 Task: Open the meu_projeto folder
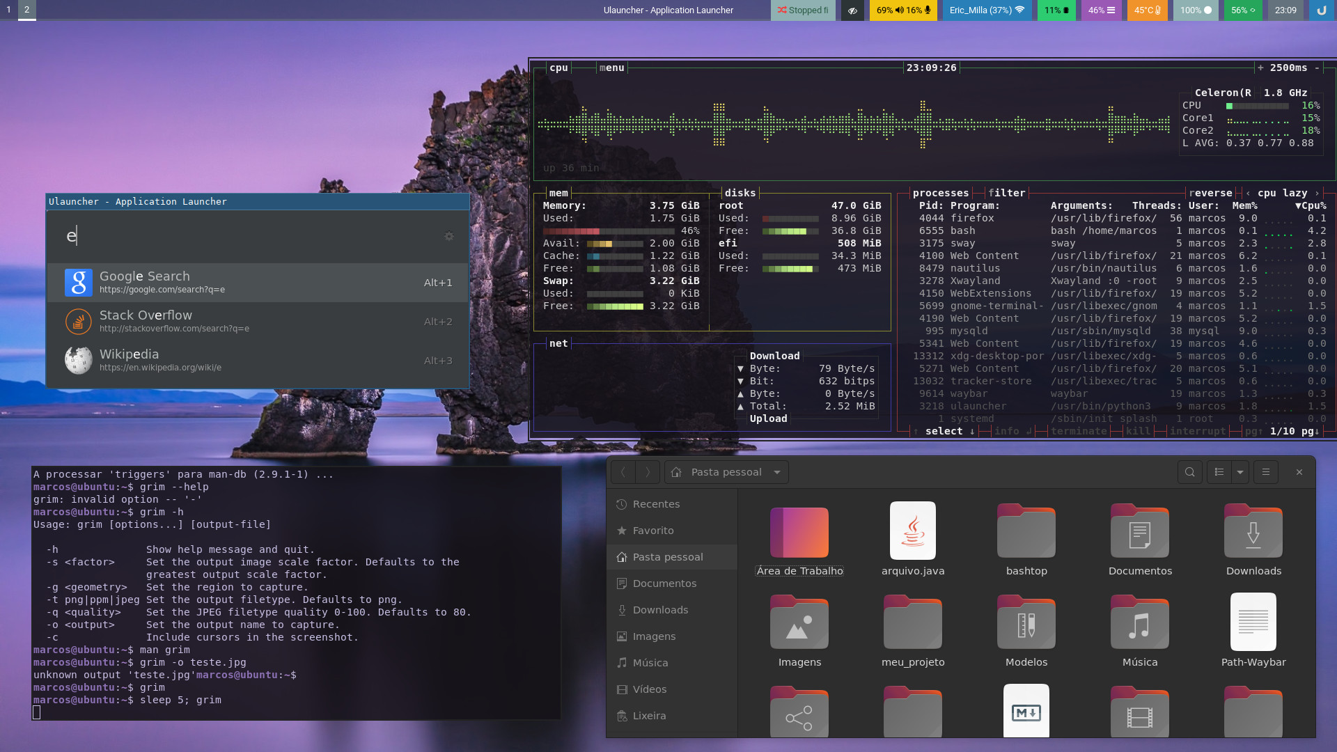(x=912, y=622)
